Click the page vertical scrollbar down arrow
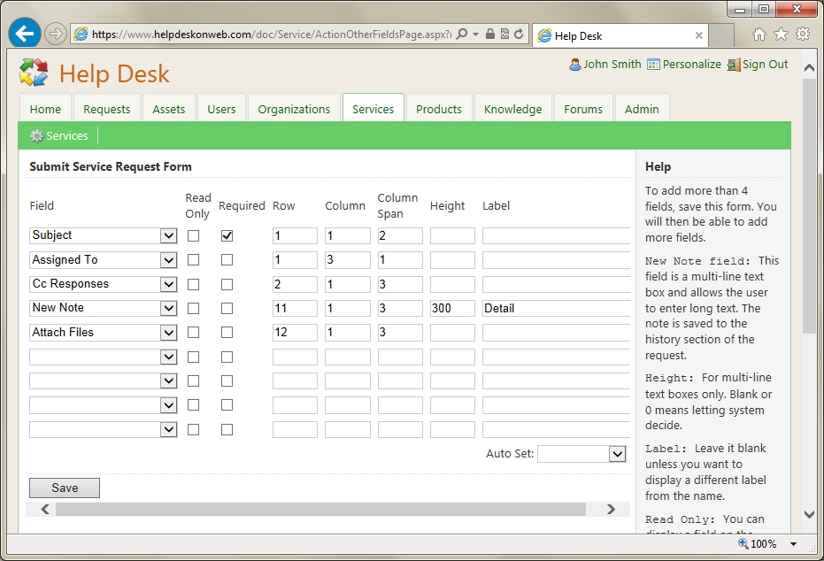Viewport: 824px width, 561px height. [x=809, y=514]
